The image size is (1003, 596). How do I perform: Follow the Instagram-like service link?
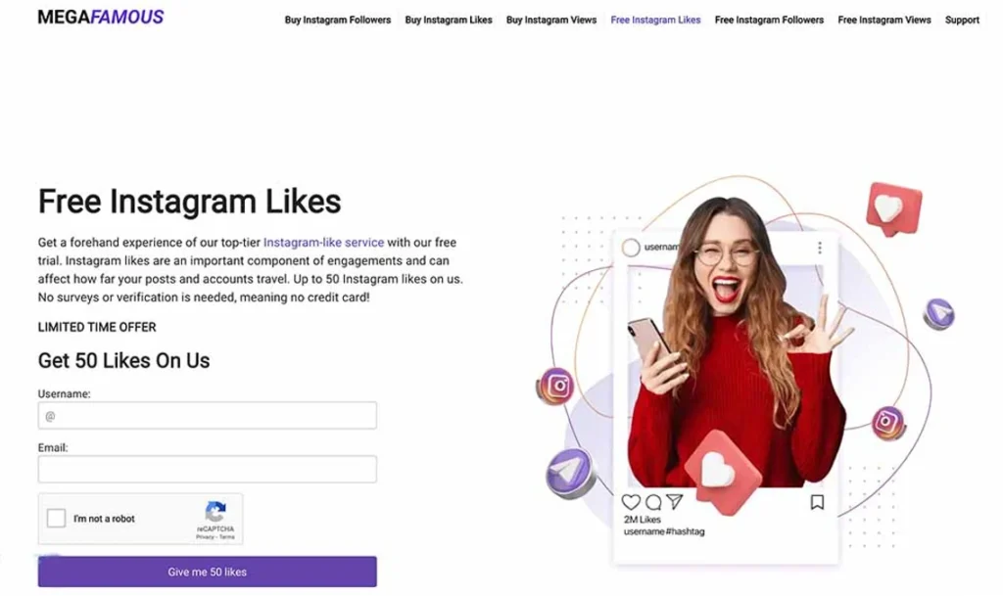[x=323, y=243]
